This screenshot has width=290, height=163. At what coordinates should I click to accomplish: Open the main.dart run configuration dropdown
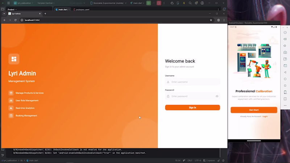137,3
